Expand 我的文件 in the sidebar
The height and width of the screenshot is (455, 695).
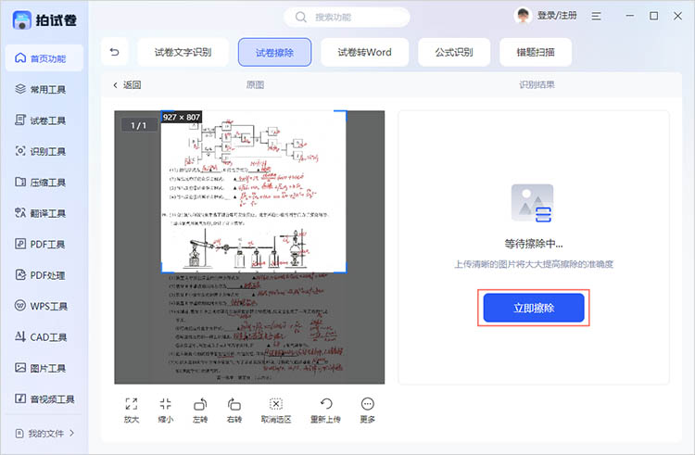(44, 433)
